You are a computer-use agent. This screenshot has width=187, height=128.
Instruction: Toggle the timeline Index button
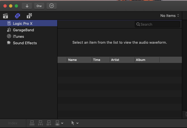[x=13, y=123]
